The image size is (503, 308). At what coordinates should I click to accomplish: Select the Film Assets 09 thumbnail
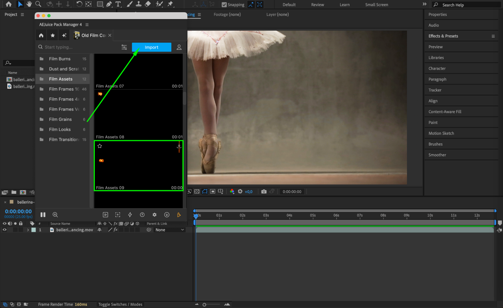pyautogui.click(x=138, y=166)
